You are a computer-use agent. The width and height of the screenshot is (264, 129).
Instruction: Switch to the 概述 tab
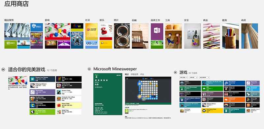coord(127,74)
